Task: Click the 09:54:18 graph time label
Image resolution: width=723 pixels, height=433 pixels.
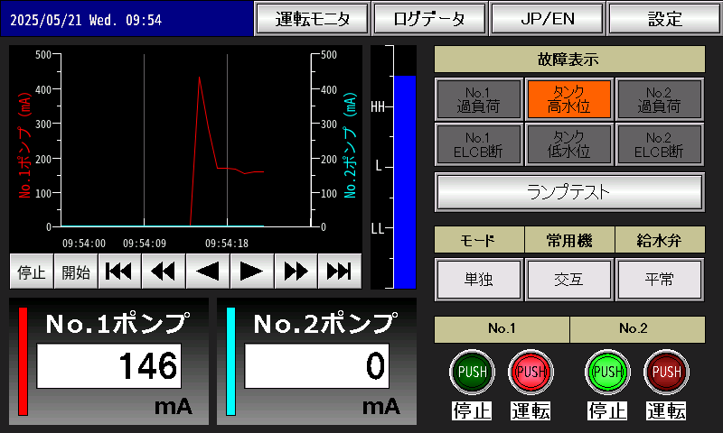Action: [227, 244]
